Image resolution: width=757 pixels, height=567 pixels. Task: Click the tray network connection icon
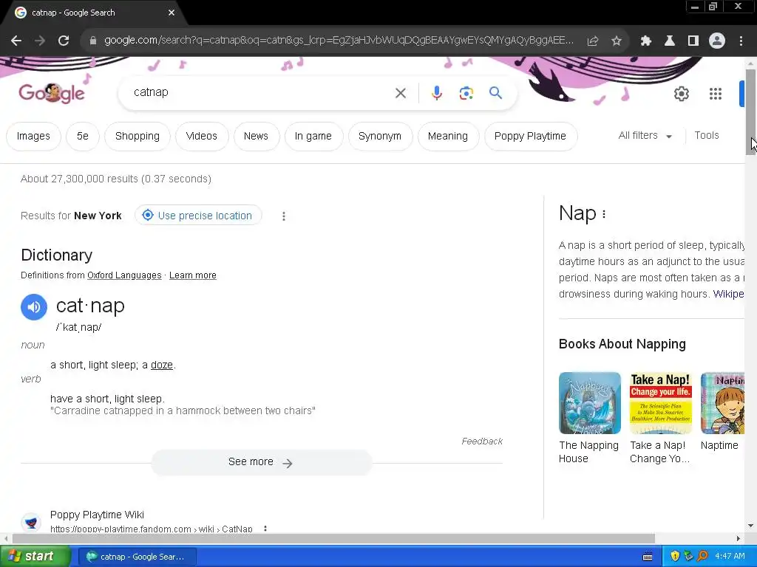[688, 557]
